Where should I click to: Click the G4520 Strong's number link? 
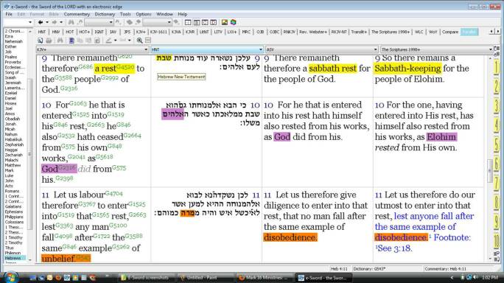point(125,67)
